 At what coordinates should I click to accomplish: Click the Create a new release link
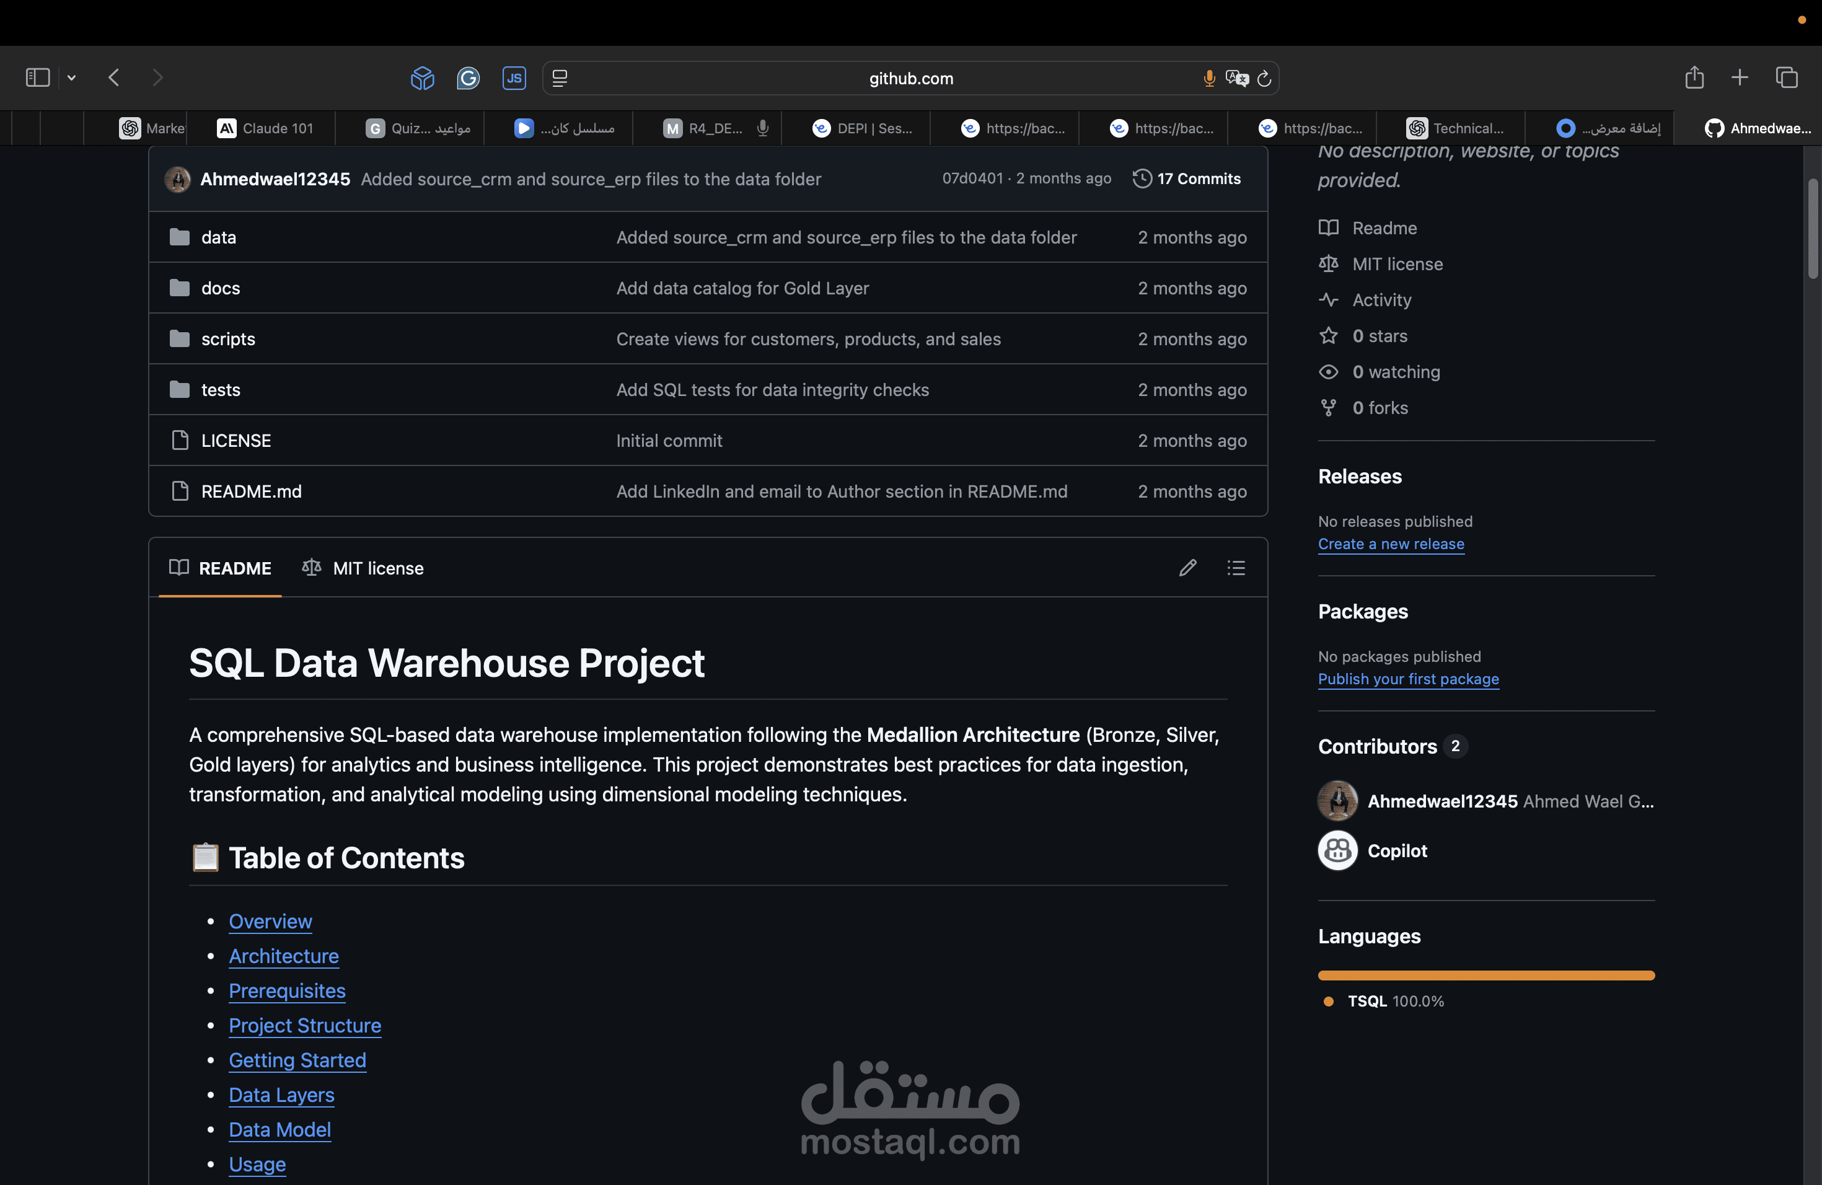pyautogui.click(x=1391, y=544)
